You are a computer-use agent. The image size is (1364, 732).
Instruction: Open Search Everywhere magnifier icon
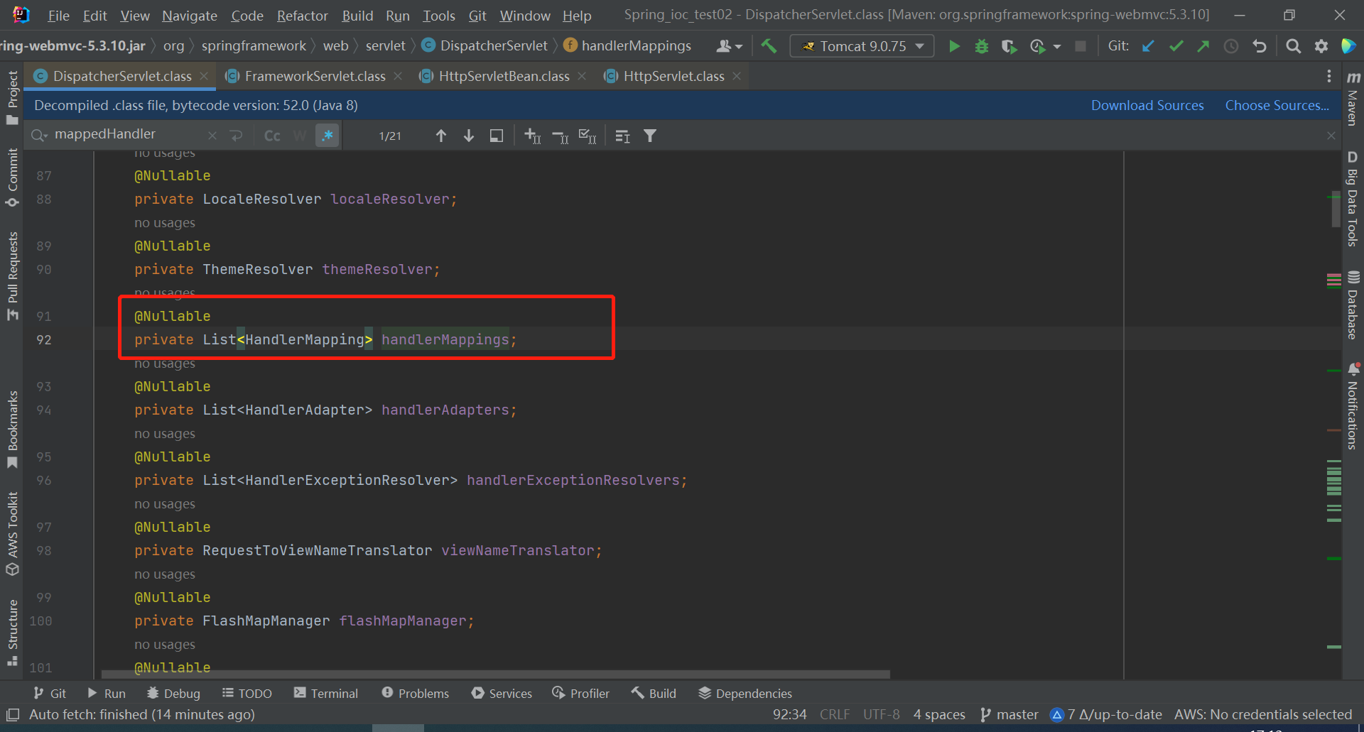coord(1294,46)
